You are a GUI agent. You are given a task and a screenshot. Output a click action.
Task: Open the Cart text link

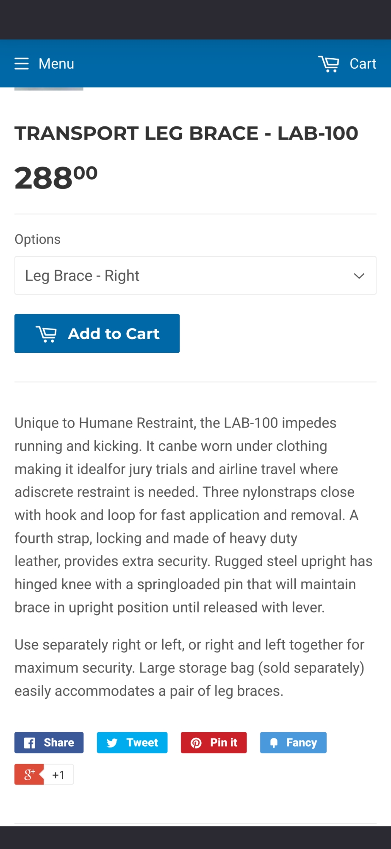tap(363, 64)
